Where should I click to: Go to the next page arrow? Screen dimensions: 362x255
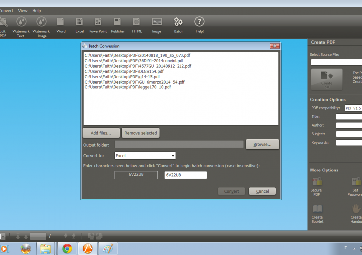(x=66, y=236)
